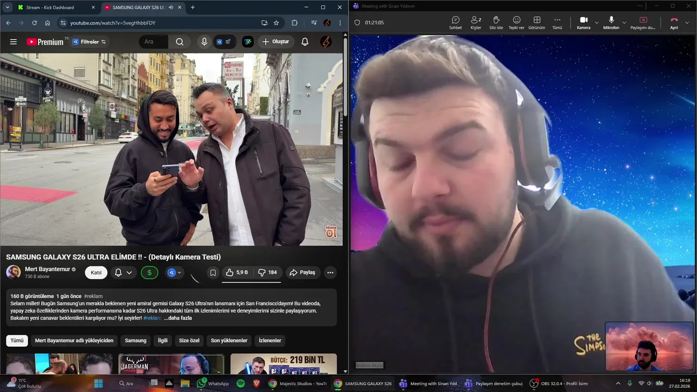Image resolution: width=697 pixels, height=392 pixels.
Task: Open a new Chrome tab
Action: [192, 8]
